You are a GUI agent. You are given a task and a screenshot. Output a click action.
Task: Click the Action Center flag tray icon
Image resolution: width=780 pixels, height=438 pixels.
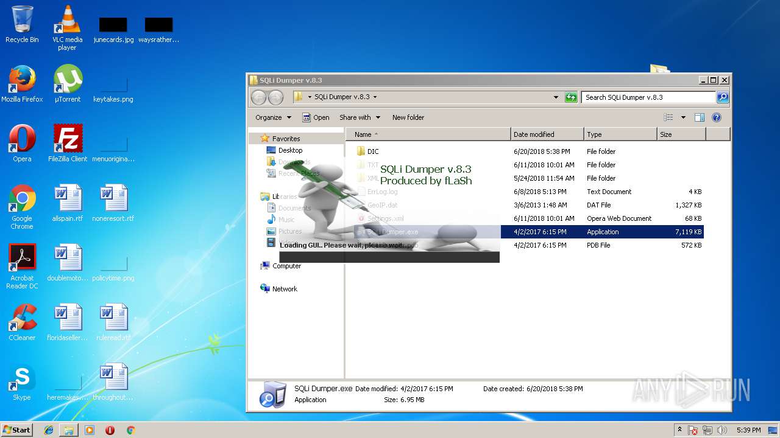coord(693,430)
